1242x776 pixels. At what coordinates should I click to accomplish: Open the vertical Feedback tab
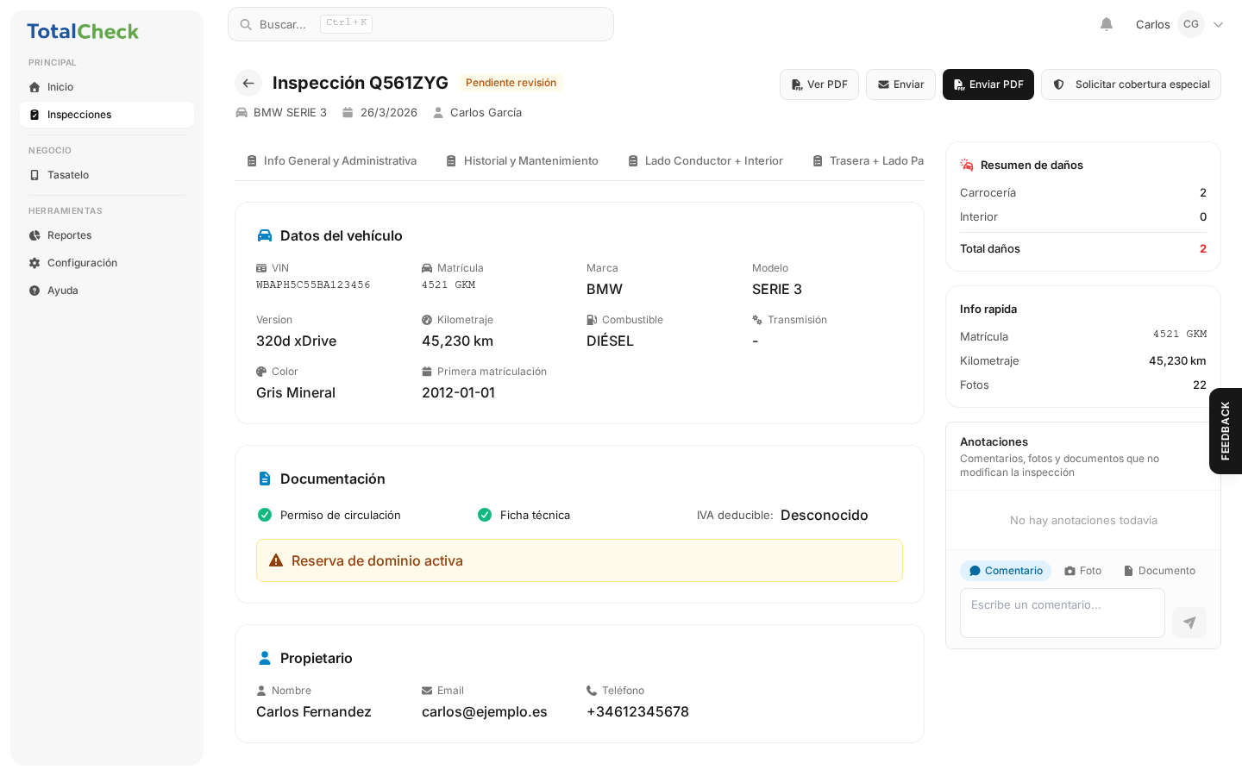pos(1225,430)
